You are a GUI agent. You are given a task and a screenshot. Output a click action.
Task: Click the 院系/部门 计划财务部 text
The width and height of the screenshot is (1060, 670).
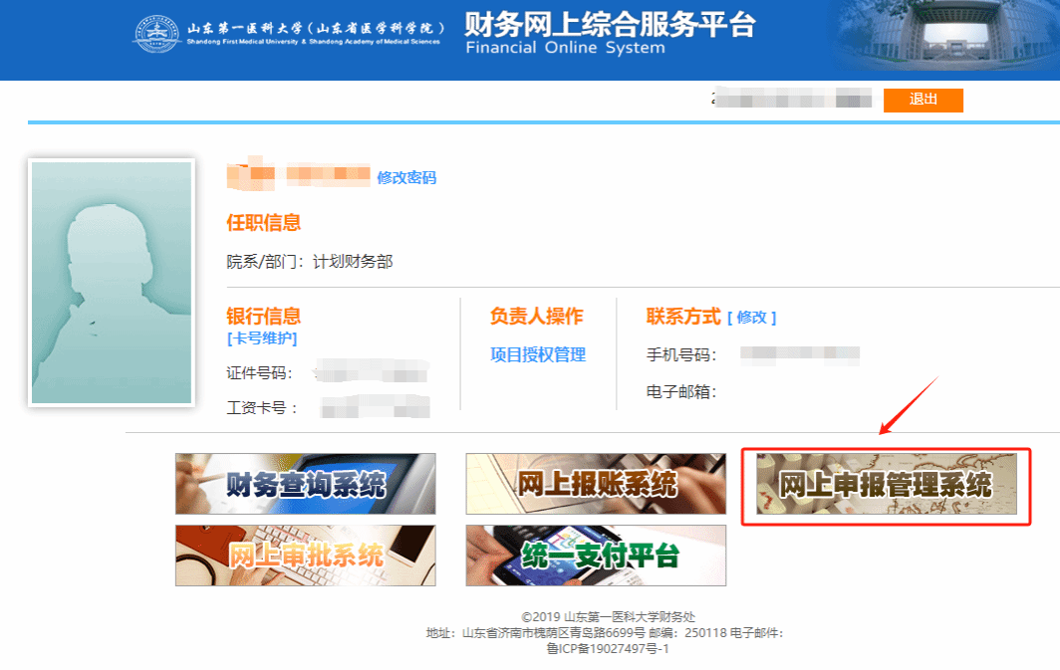click(310, 262)
